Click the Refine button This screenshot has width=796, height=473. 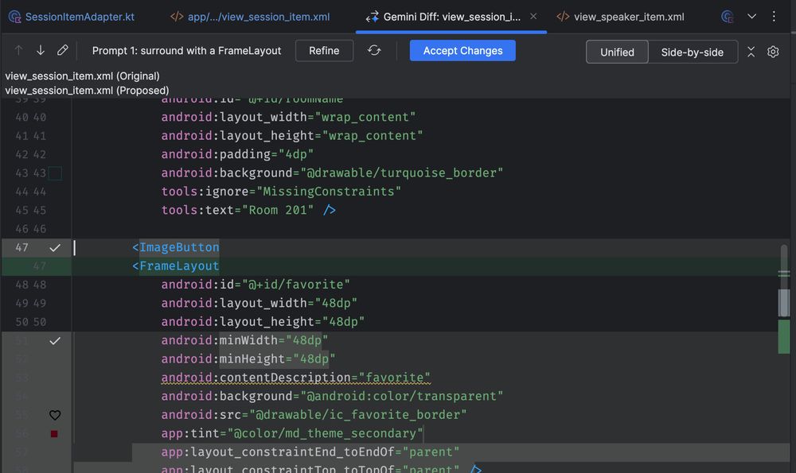click(324, 50)
